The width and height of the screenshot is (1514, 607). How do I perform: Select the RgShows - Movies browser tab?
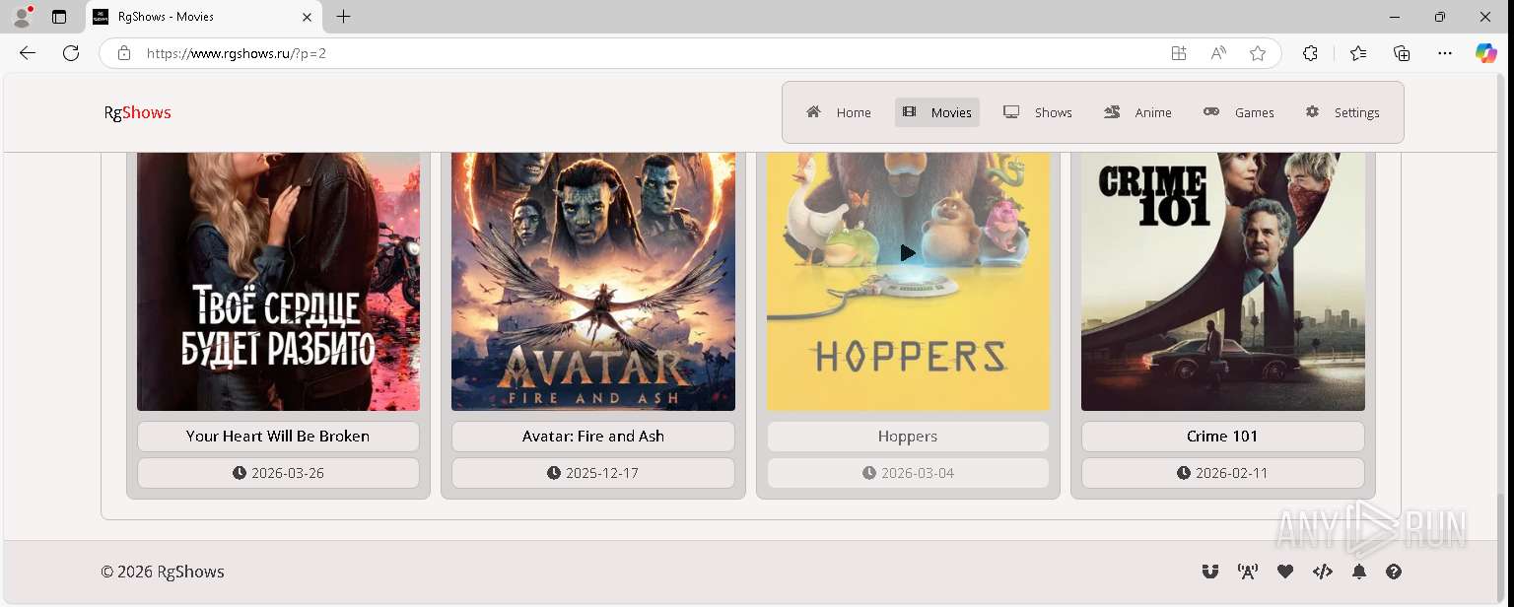pyautogui.click(x=204, y=17)
